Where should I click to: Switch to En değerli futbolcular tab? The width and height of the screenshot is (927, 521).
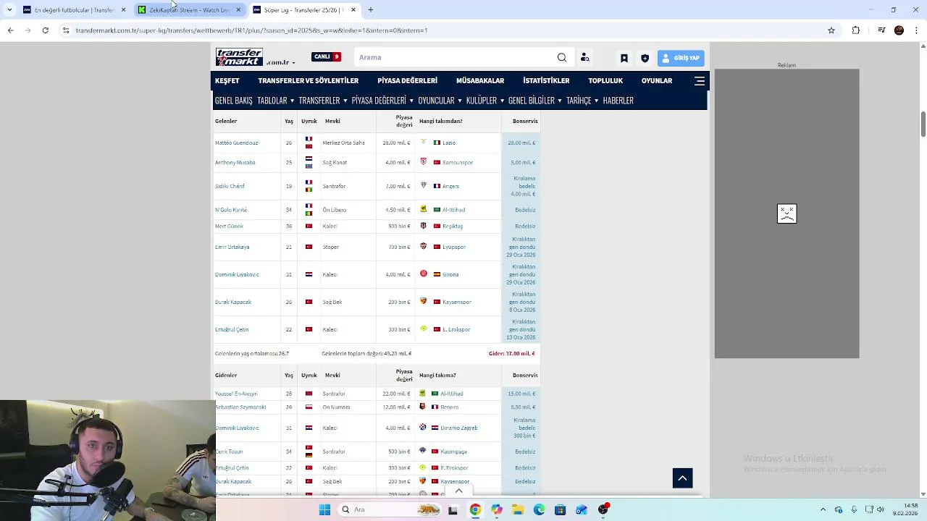[74, 10]
